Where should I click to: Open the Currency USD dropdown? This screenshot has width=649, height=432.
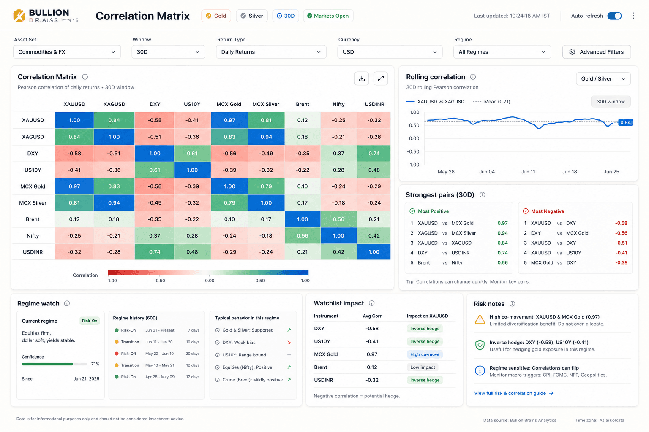[x=390, y=52]
